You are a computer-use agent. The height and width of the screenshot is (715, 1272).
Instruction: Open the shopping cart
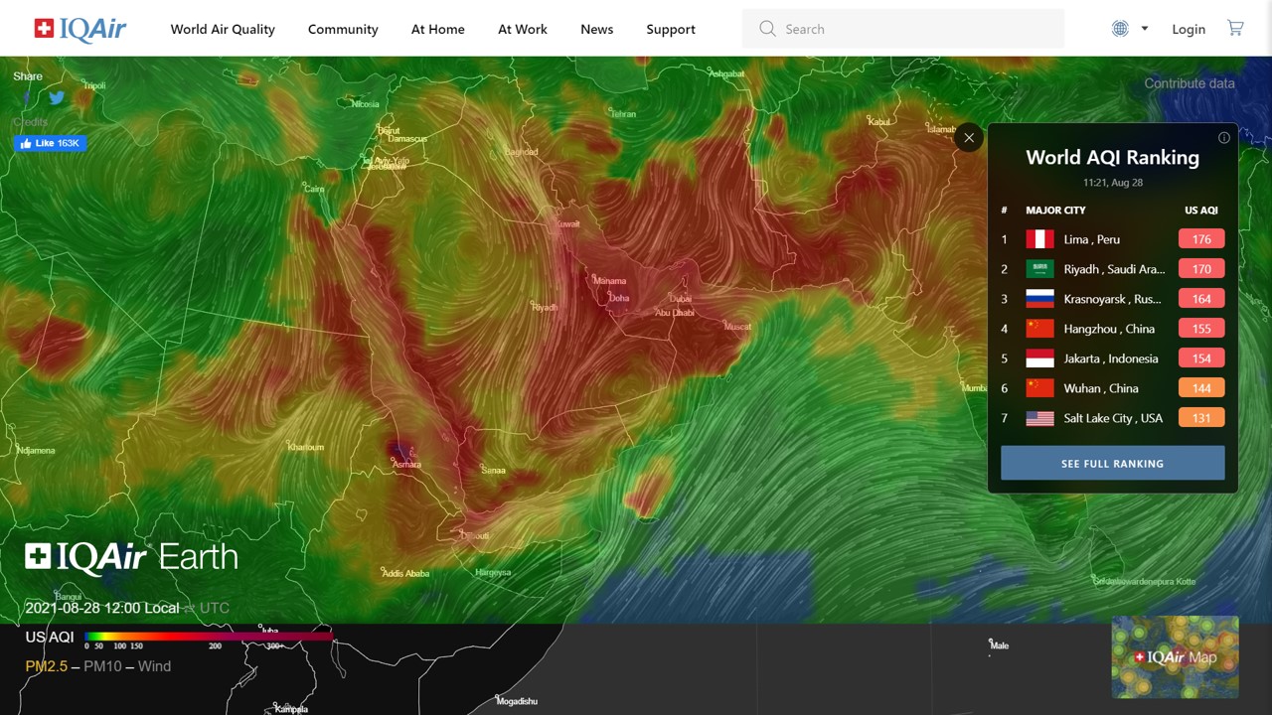1235,28
